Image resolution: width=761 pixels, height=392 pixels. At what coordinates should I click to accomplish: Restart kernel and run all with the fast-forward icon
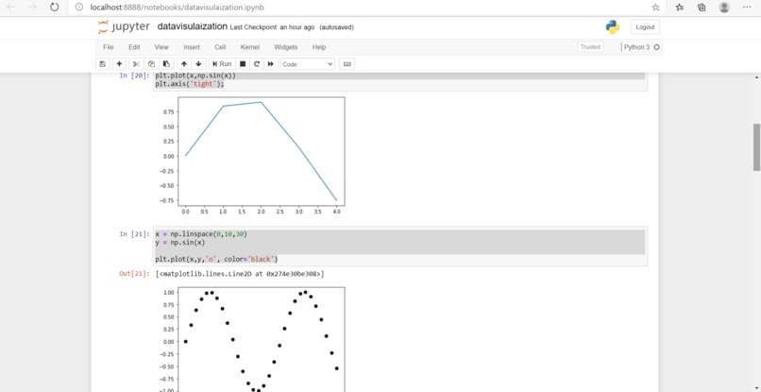pos(271,64)
